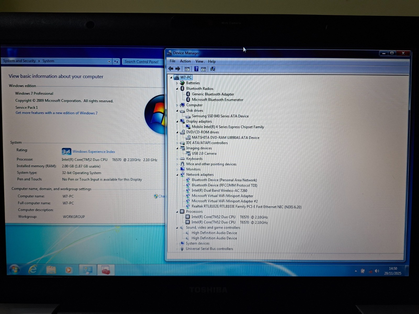The width and height of the screenshot is (419, 314).
Task: Open Windows Explorer folder taskbar icon
Action: (51, 270)
